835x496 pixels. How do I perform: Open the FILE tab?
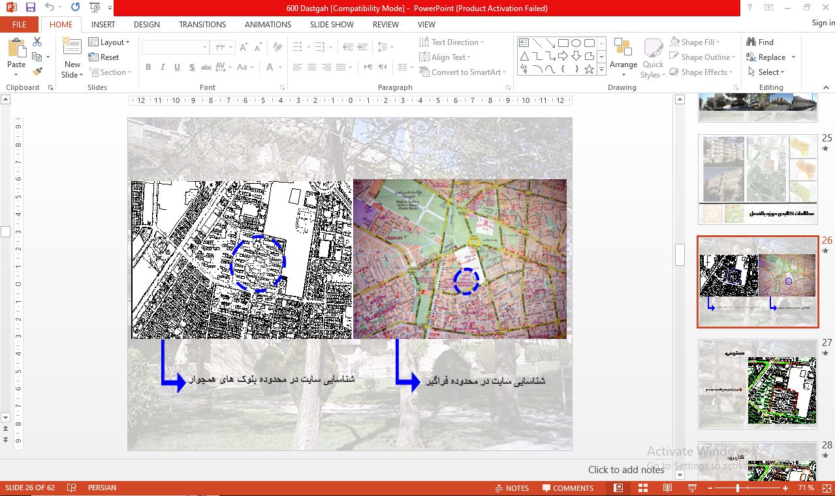click(x=20, y=24)
